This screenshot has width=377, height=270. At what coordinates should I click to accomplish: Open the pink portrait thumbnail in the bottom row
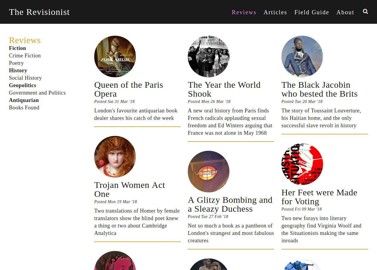pos(115,261)
